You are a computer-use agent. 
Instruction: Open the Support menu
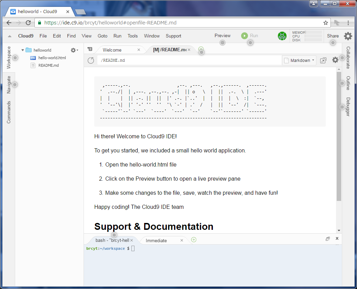click(173, 36)
